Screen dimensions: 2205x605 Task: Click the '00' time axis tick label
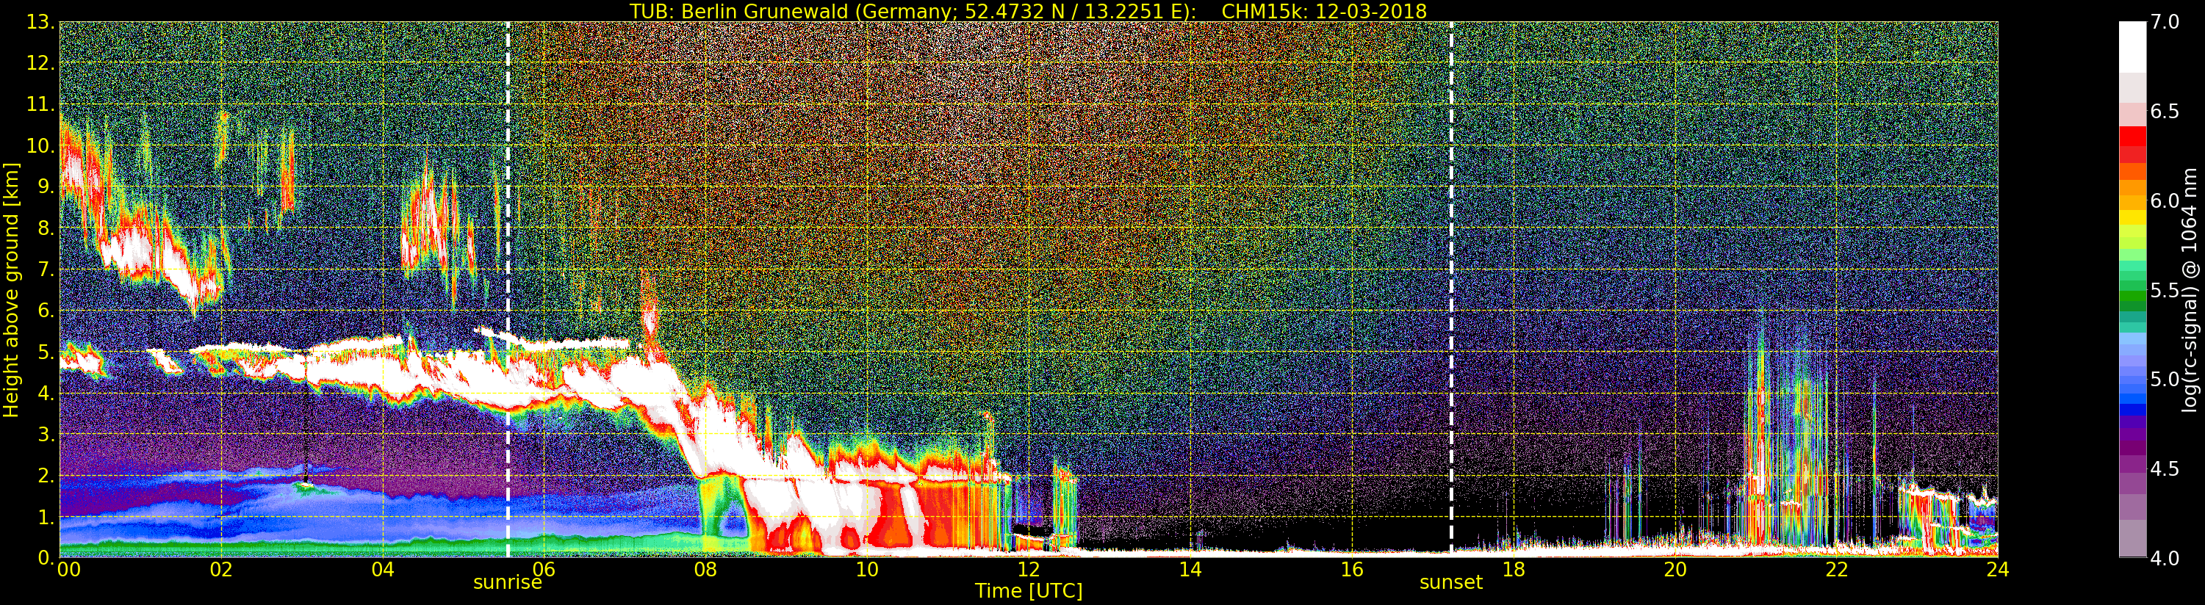pos(69,569)
